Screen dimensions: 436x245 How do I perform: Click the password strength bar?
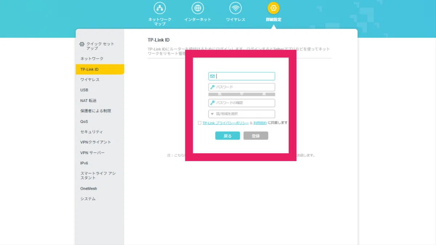coord(242,94)
